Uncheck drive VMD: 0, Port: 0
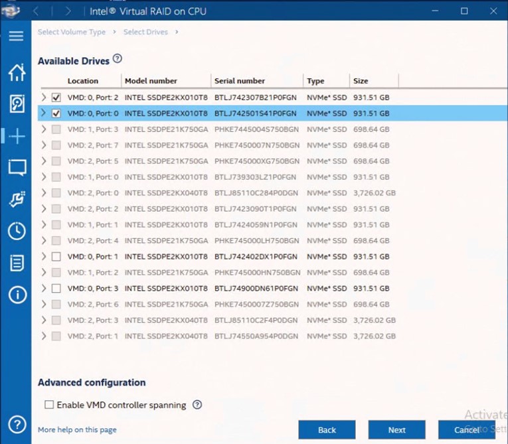 (x=56, y=113)
